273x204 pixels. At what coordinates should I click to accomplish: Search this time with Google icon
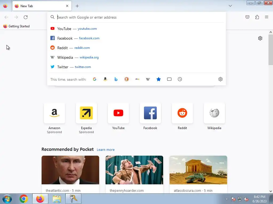95,79
